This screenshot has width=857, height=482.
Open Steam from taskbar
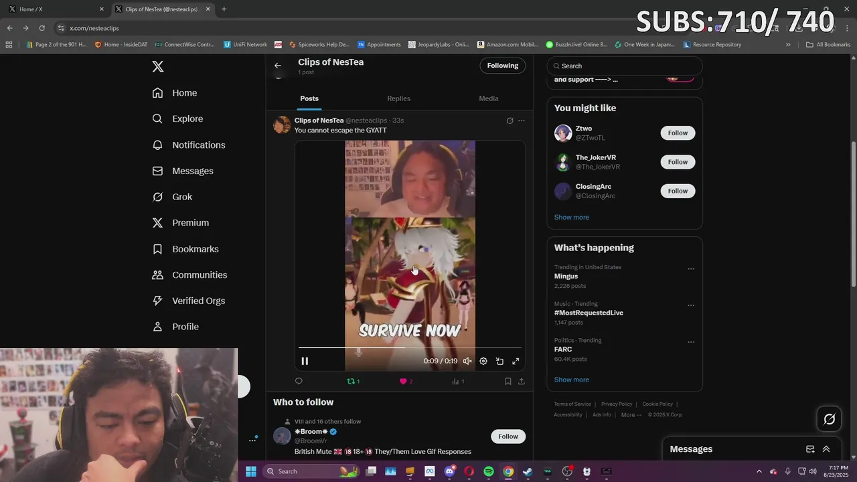coord(528,471)
